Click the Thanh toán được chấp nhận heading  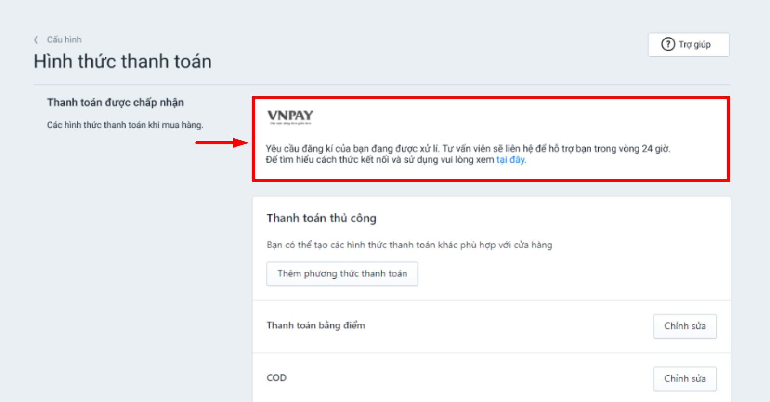pos(116,103)
